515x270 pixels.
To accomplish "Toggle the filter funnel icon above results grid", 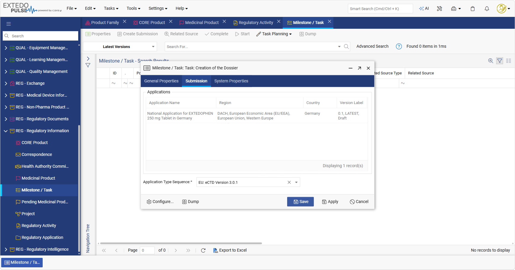I will point(500,61).
